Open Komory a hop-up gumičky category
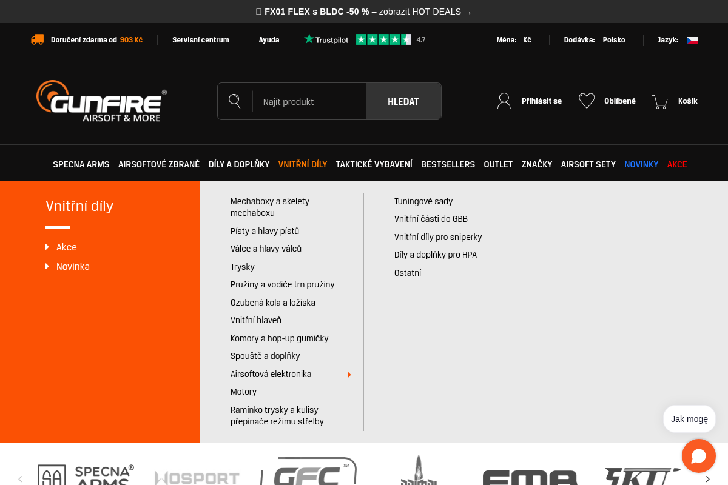Viewport: 728px width, 485px height. click(x=280, y=338)
